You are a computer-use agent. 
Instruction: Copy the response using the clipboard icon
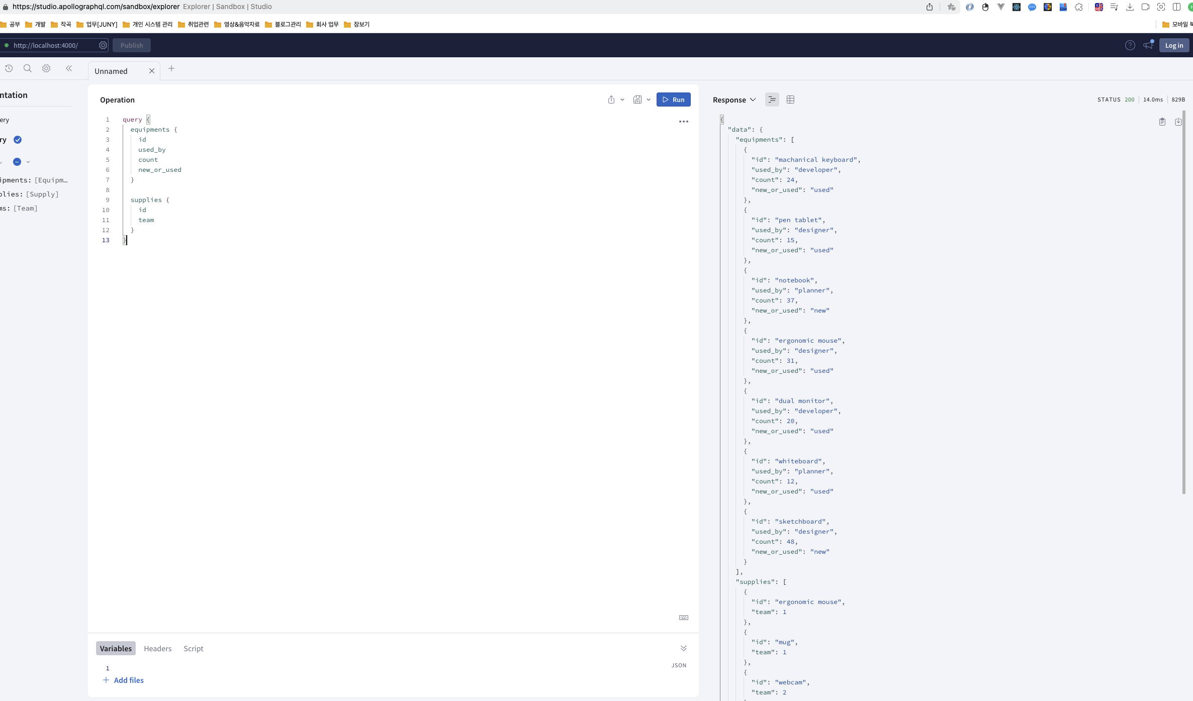click(1162, 122)
